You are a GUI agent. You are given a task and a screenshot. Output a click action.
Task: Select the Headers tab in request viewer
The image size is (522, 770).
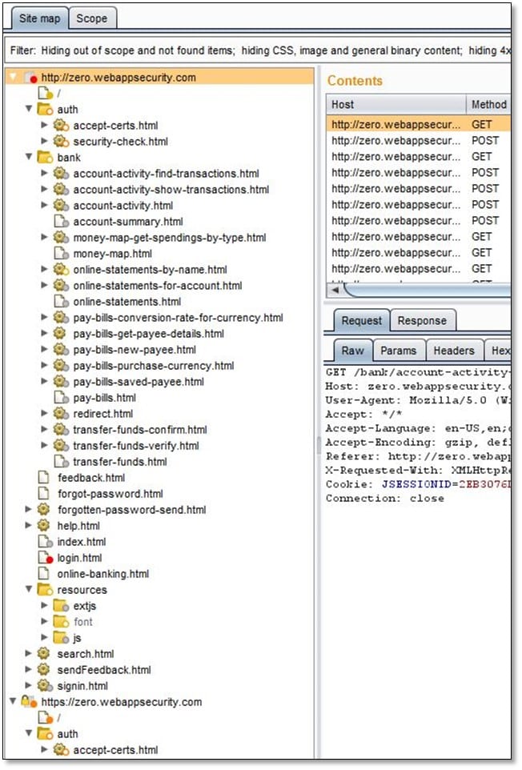click(x=454, y=351)
